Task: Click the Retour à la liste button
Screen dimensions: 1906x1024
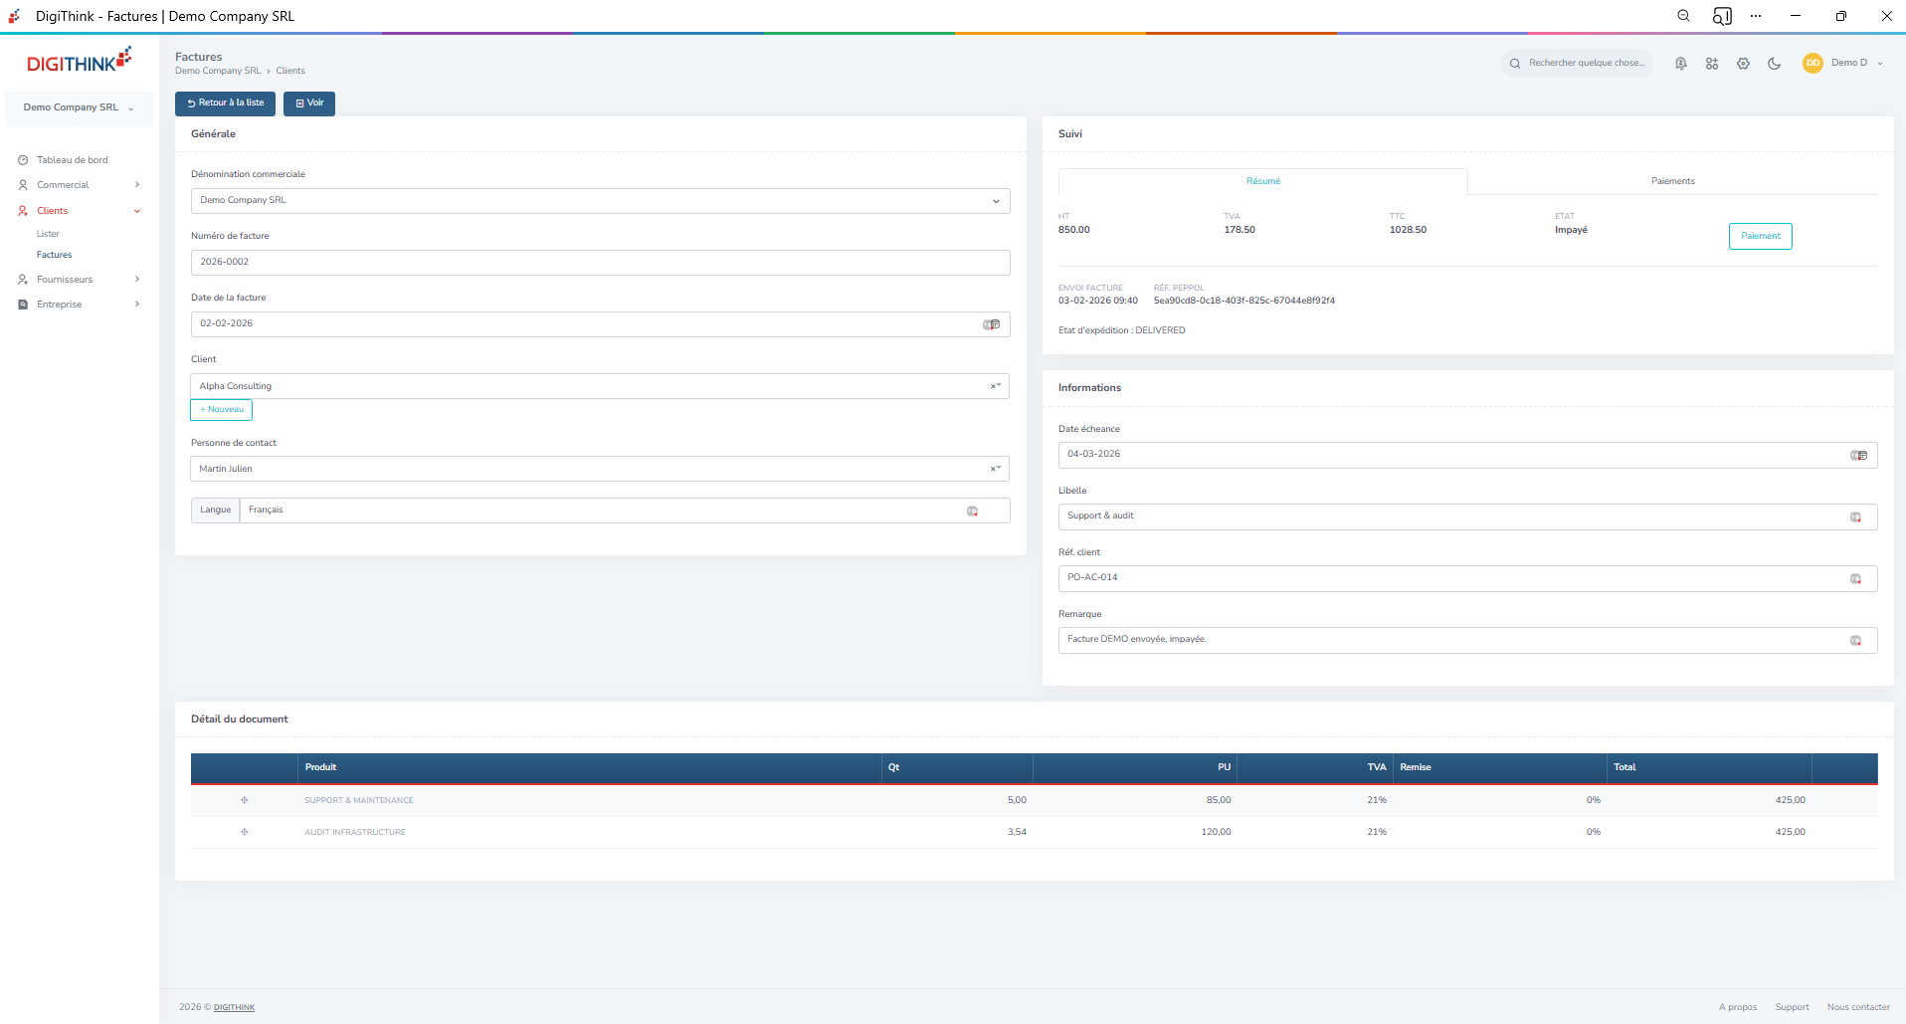Action: click(x=225, y=103)
